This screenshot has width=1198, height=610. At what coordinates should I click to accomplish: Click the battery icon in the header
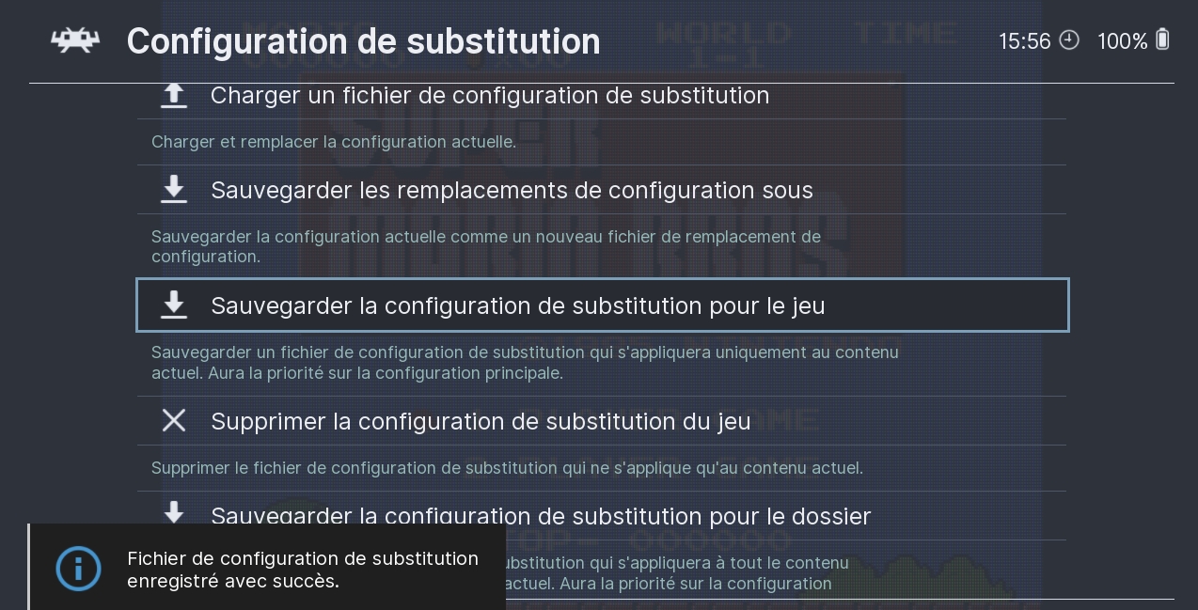click(1162, 40)
